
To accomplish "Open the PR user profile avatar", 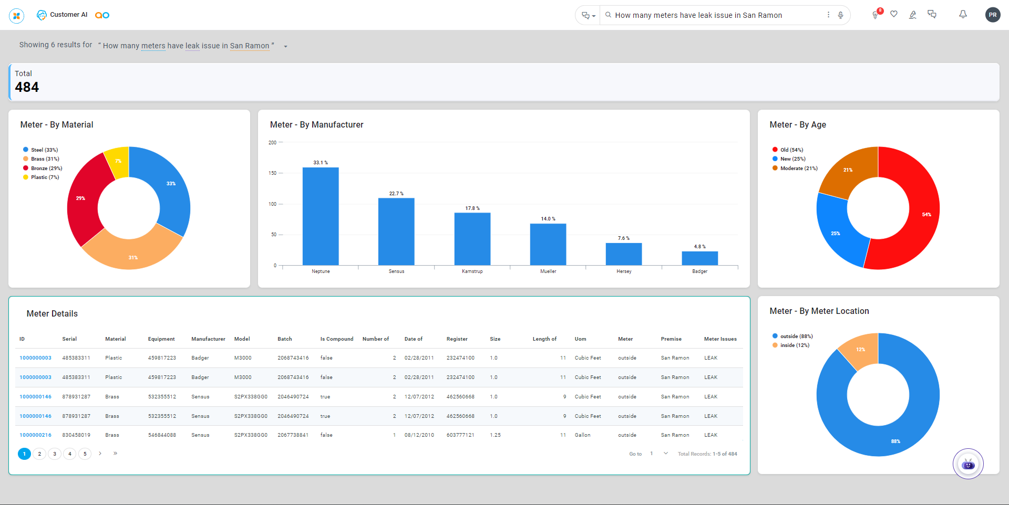I will click(x=992, y=15).
